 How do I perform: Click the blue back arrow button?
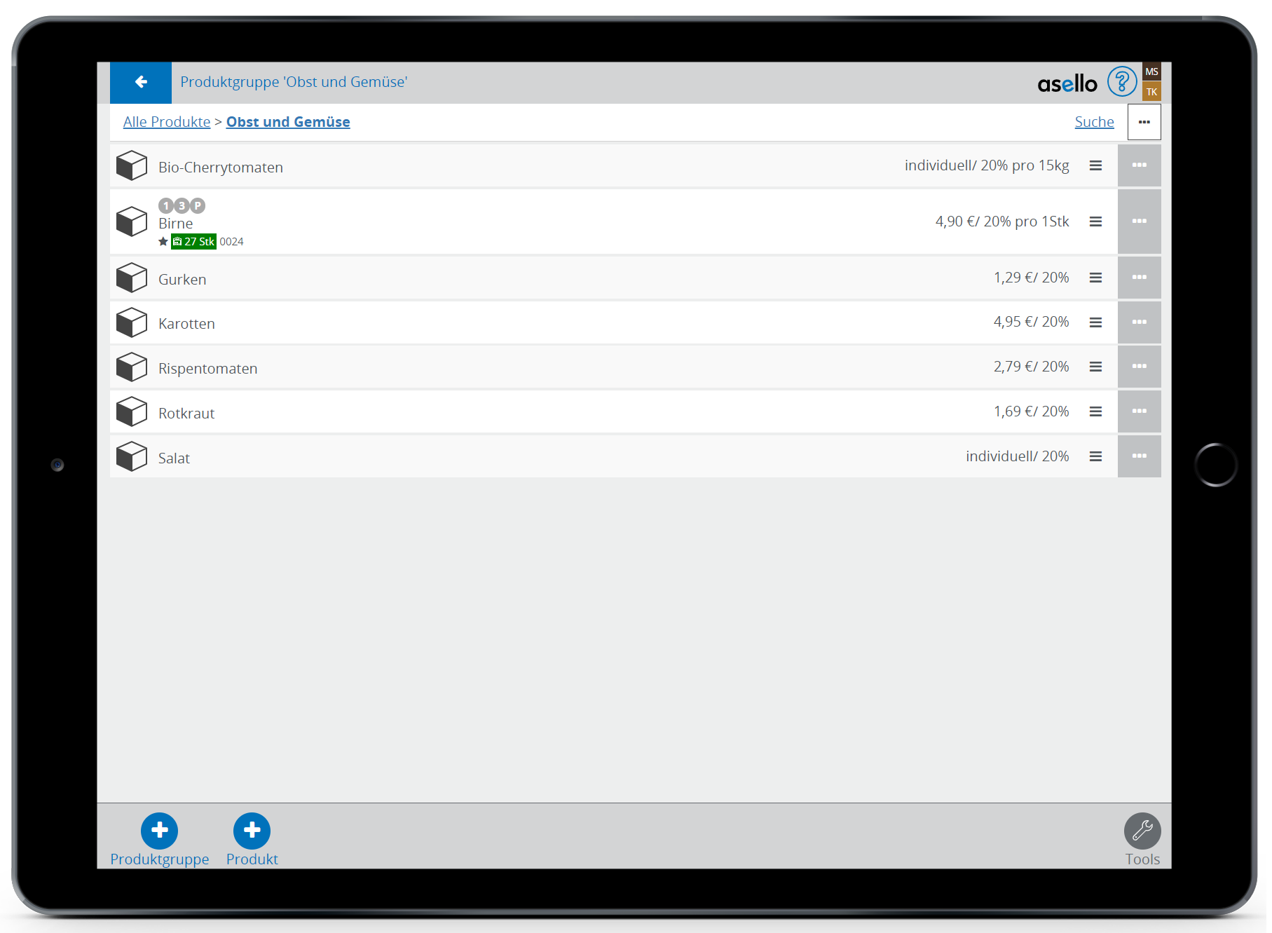(x=140, y=82)
